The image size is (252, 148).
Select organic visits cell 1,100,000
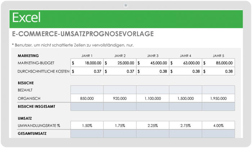(x=153, y=98)
